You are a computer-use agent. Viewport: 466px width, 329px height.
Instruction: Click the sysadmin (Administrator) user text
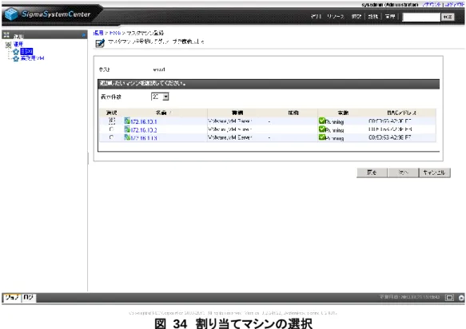coord(389,5)
